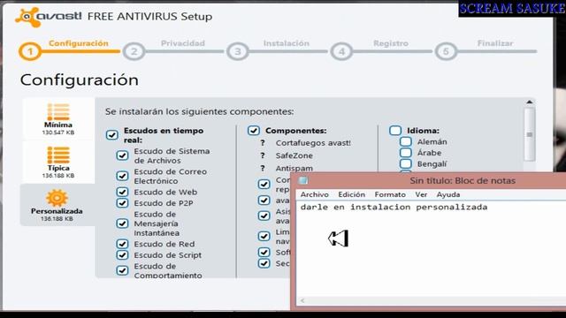This screenshot has height=318, width=566.
Task: Choose the Personalizada gear icon
Action: click(x=57, y=198)
